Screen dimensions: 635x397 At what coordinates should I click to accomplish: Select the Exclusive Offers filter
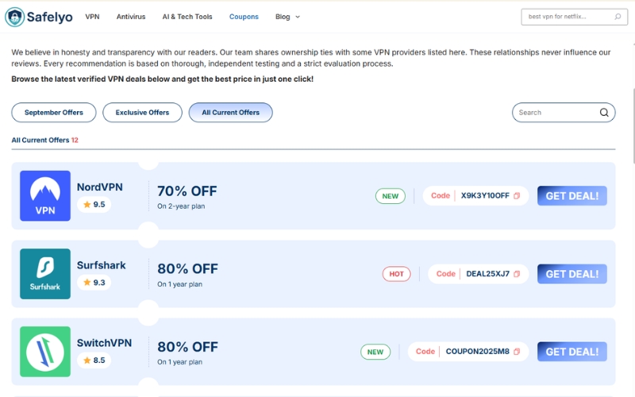pyautogui.click(x=143, y=113)
